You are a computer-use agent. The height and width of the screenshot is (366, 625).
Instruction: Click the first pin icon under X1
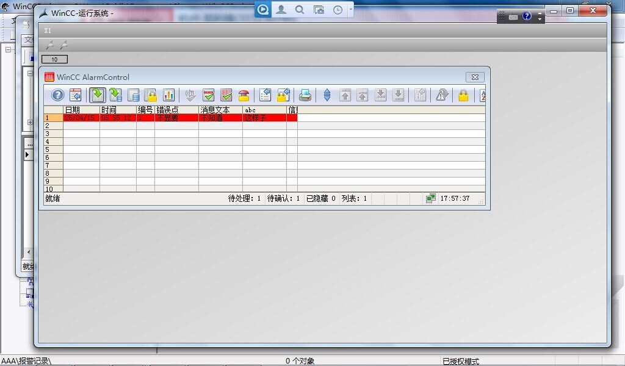click(50, 45)
